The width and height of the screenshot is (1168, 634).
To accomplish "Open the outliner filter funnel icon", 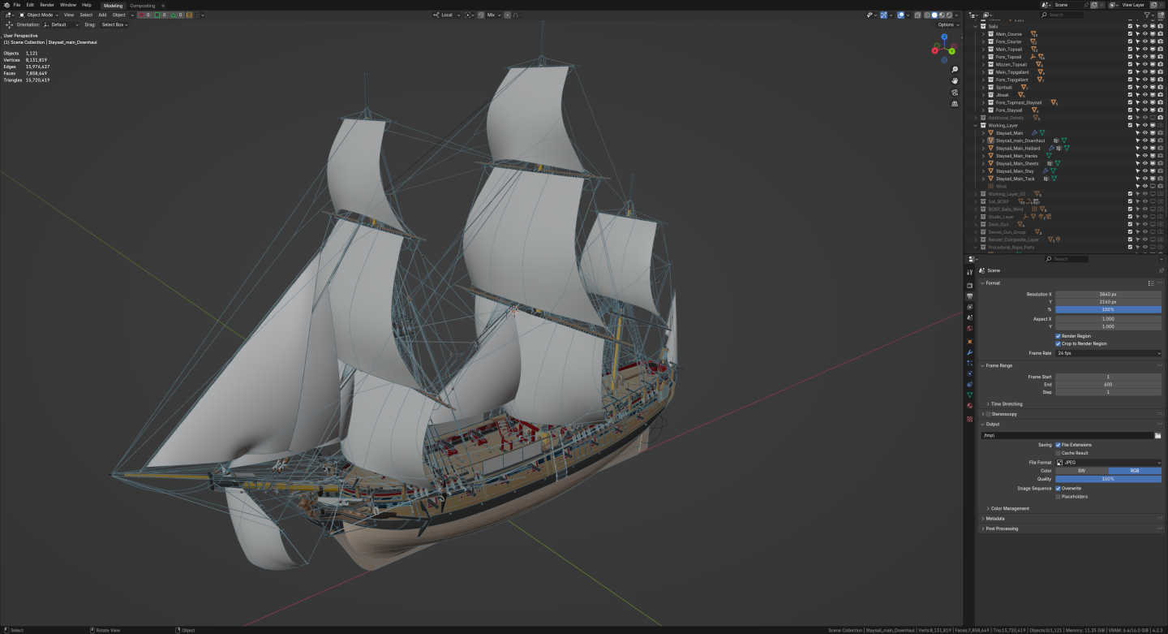I will [x=1147, y=15].
